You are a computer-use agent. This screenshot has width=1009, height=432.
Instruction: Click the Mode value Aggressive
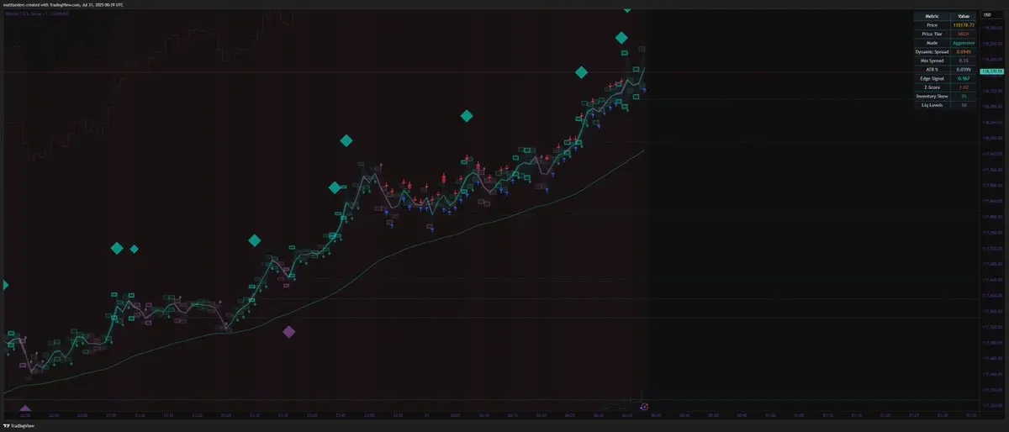[963, 43]
